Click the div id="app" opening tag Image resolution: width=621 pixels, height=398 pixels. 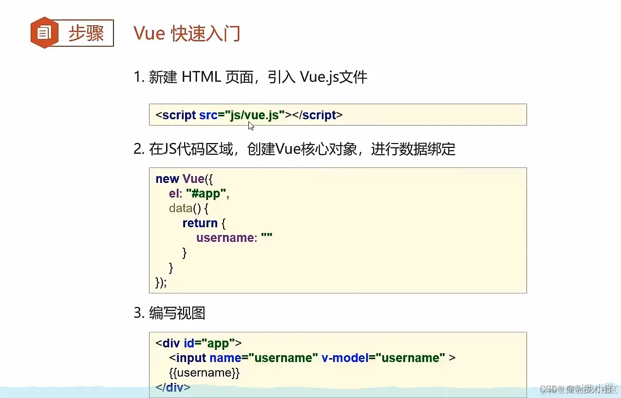(x=197, y=343)
